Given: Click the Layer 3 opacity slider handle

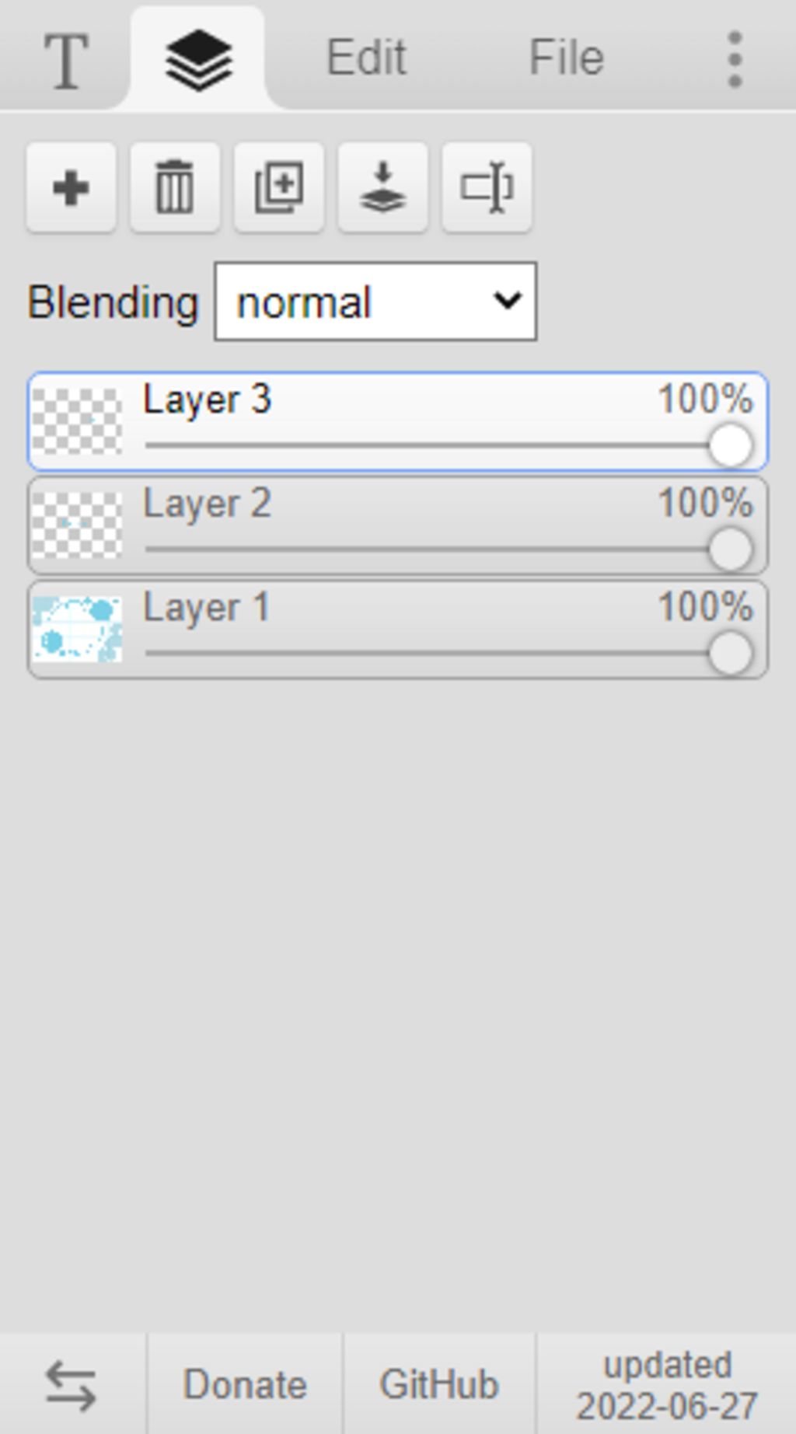Looking at the screenshot, I should pos(731,446).
